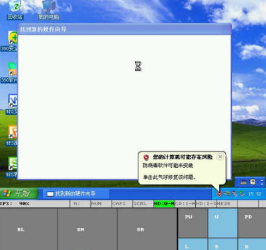Viewport: 266px width, 250px height.
Task: Toggle the CAPS indicator in status bar
Action: point(122,204)
